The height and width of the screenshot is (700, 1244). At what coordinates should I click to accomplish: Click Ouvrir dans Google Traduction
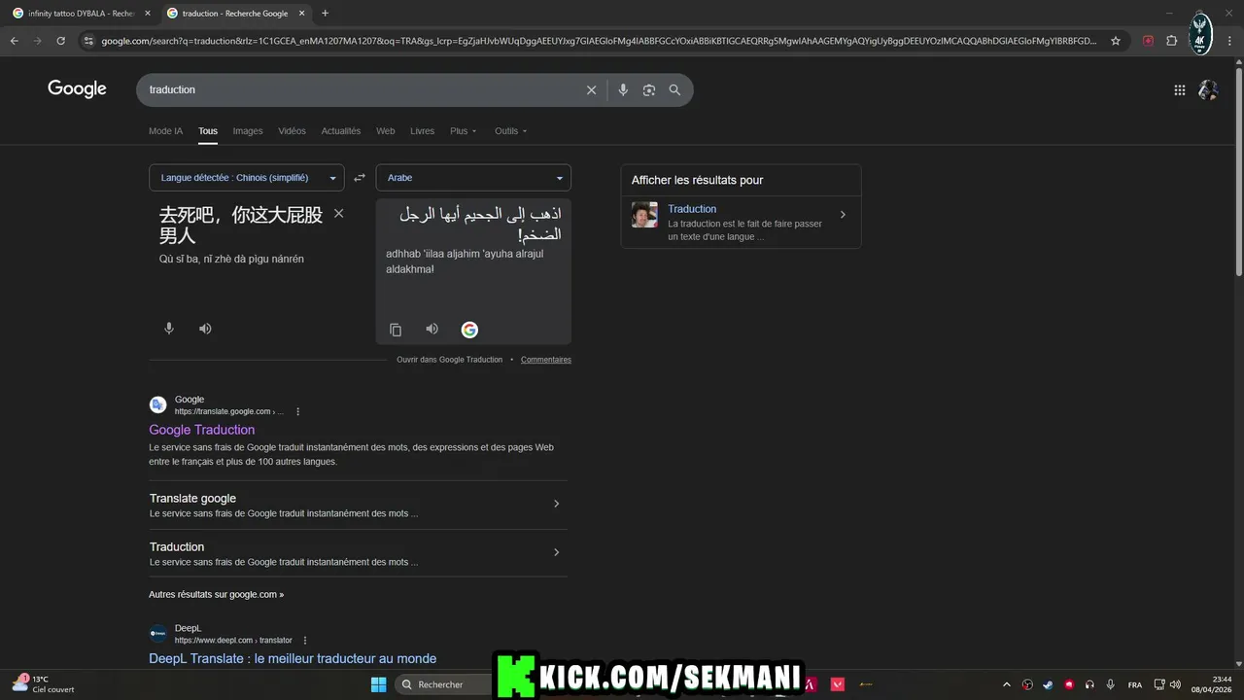pyautogui.click(x=450, y=360)
